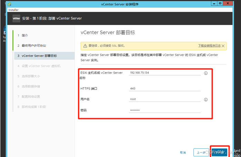Screen dimensions: 241x157
Task: Click the heading vCenter Server 部署目标
Action: [x=108, y=33]
